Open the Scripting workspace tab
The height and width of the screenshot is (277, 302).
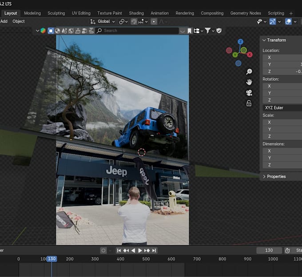coord(276,13)
